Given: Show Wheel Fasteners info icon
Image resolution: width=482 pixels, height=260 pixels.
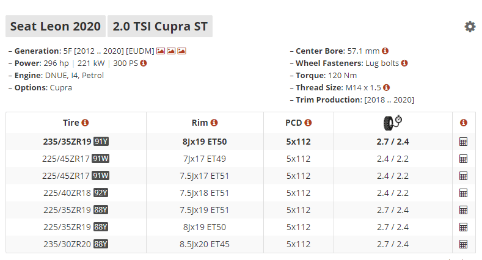Looking at the screenshot, I should click(404, 63).
